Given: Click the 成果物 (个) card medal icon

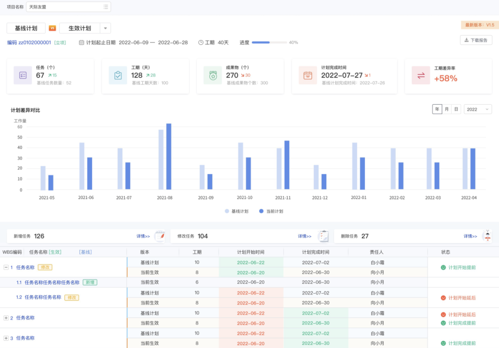Looking at the screenshot, I should (213, 75).
